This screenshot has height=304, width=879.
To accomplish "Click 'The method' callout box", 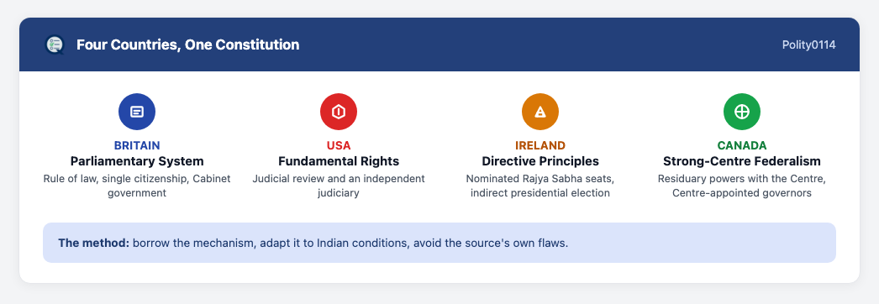I will point(439,243).
